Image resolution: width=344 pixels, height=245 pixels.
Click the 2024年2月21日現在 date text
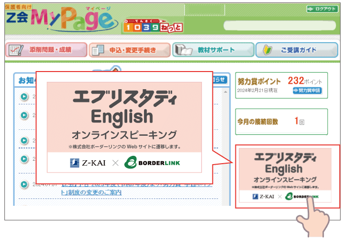coord(257,90)
